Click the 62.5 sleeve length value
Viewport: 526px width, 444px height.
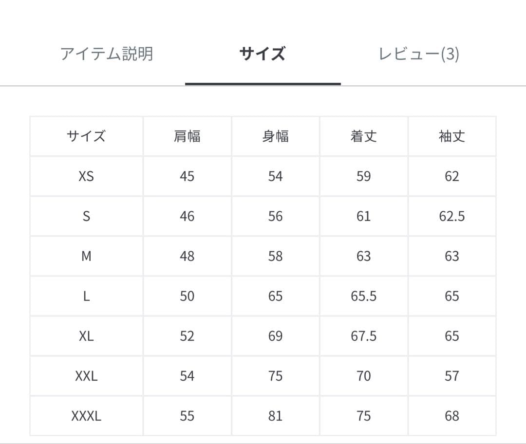pyautogui.click(x=452, y=216)
